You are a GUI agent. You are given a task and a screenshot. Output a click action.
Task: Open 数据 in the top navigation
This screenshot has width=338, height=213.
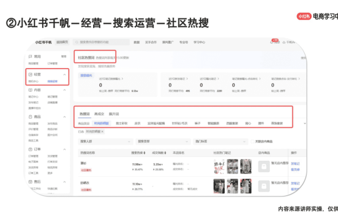point(136,42)
